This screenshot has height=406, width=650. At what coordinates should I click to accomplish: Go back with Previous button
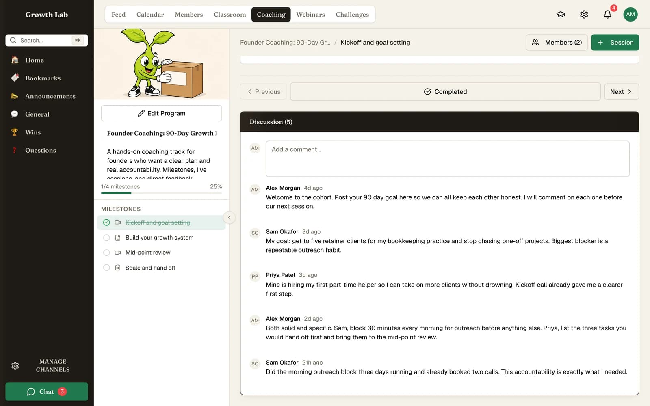coord(263,92)
